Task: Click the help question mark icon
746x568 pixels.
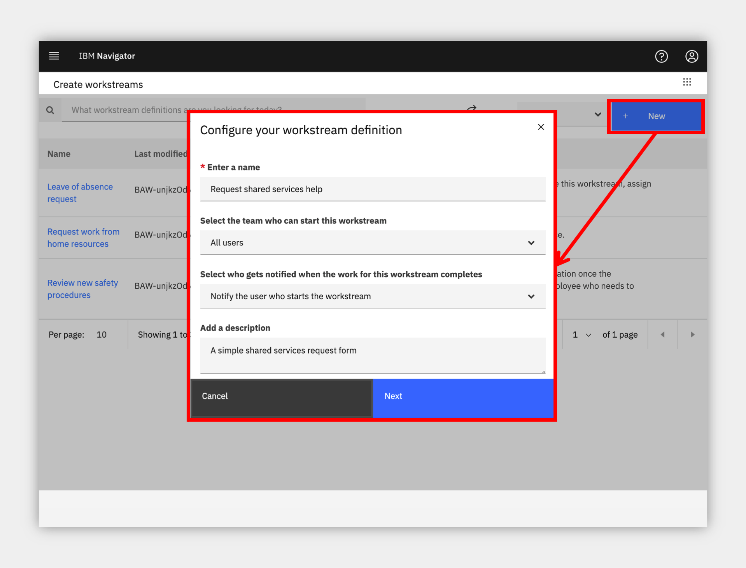Action: [x=661, y=56]
